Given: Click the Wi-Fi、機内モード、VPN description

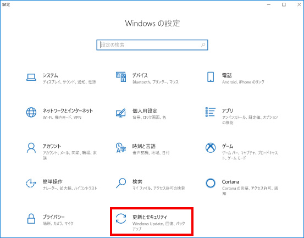Looking at the screenshot, I should click(62, 118).
